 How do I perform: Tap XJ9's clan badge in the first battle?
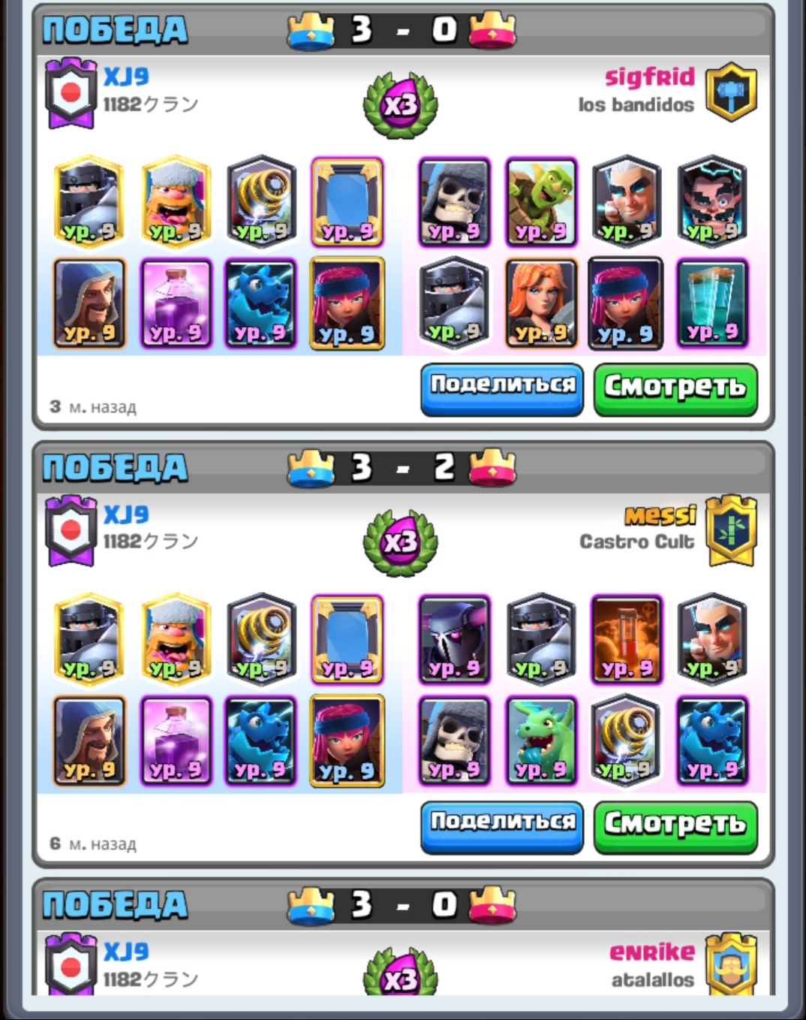click(71, 93)
